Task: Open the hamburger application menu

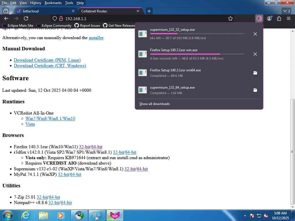Action: coord(289,18)
